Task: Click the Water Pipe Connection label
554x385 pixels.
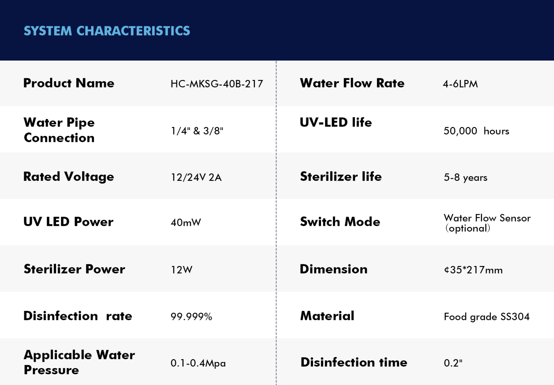Action: click(59, 130)
